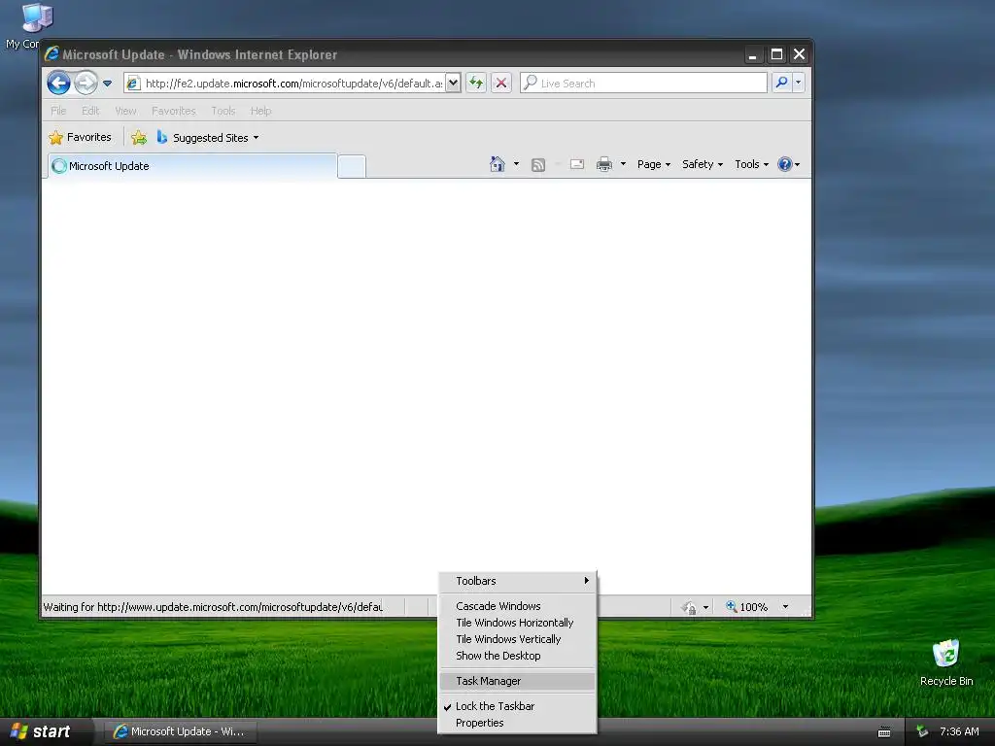Click the Internet Explorer title bar icon
Viewport: 995px width, 746px height.
52,54
